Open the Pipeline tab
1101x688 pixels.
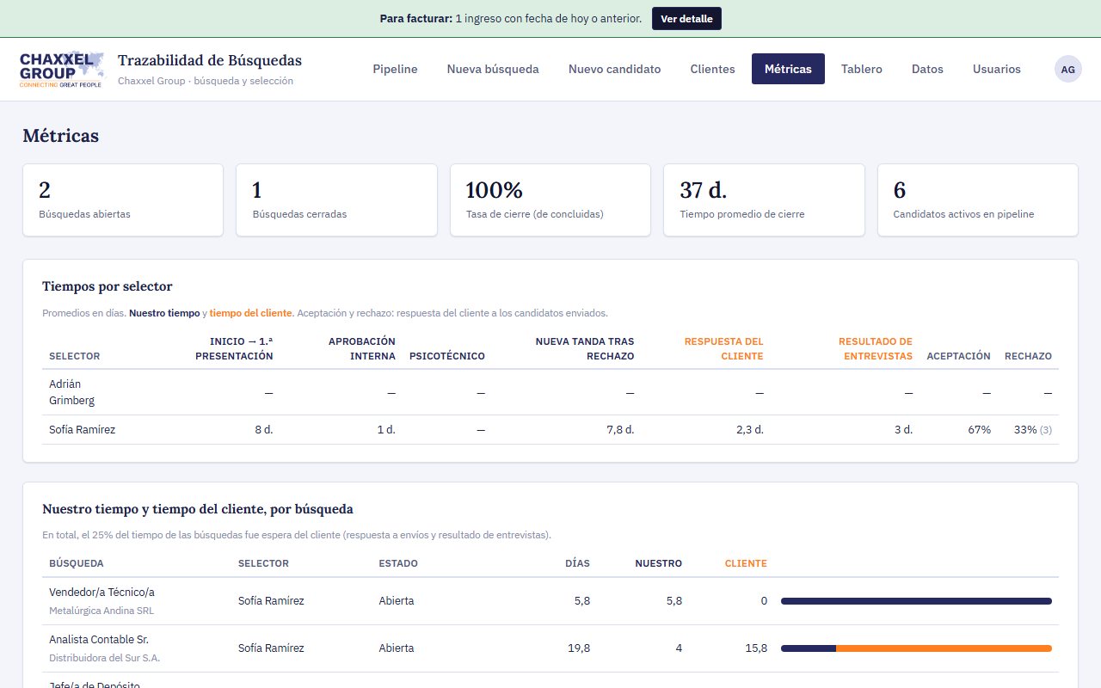point(395,69)
